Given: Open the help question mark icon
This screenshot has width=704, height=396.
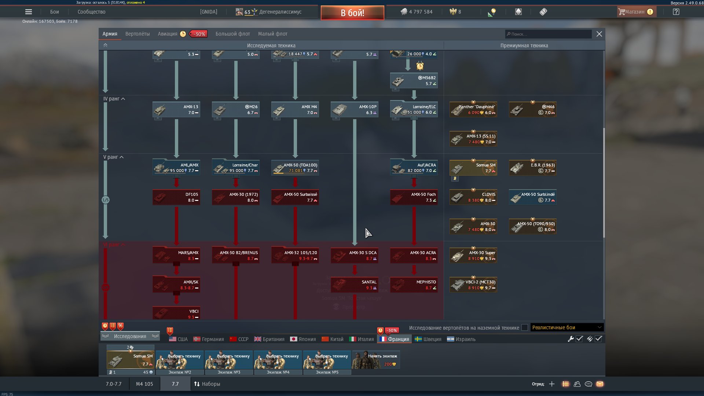Looking at the screenshot, I should click(x=676, y=12).
